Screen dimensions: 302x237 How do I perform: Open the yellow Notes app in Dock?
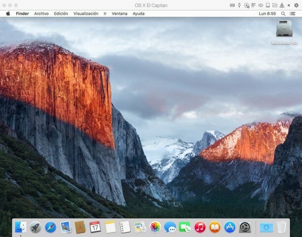[110, 227]
